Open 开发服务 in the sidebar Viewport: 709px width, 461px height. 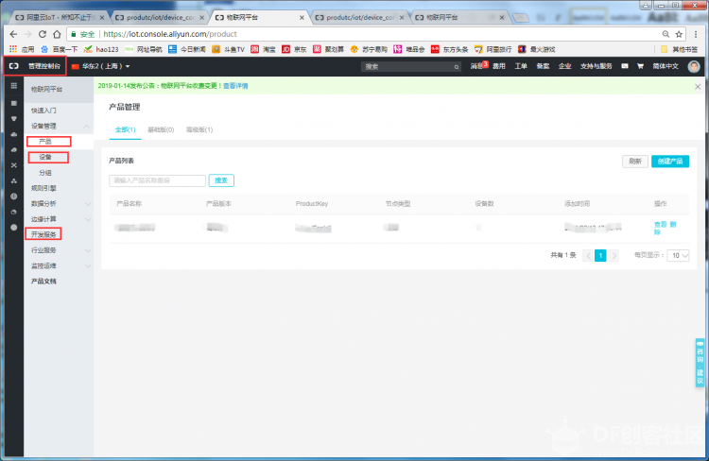pos(43,234)
